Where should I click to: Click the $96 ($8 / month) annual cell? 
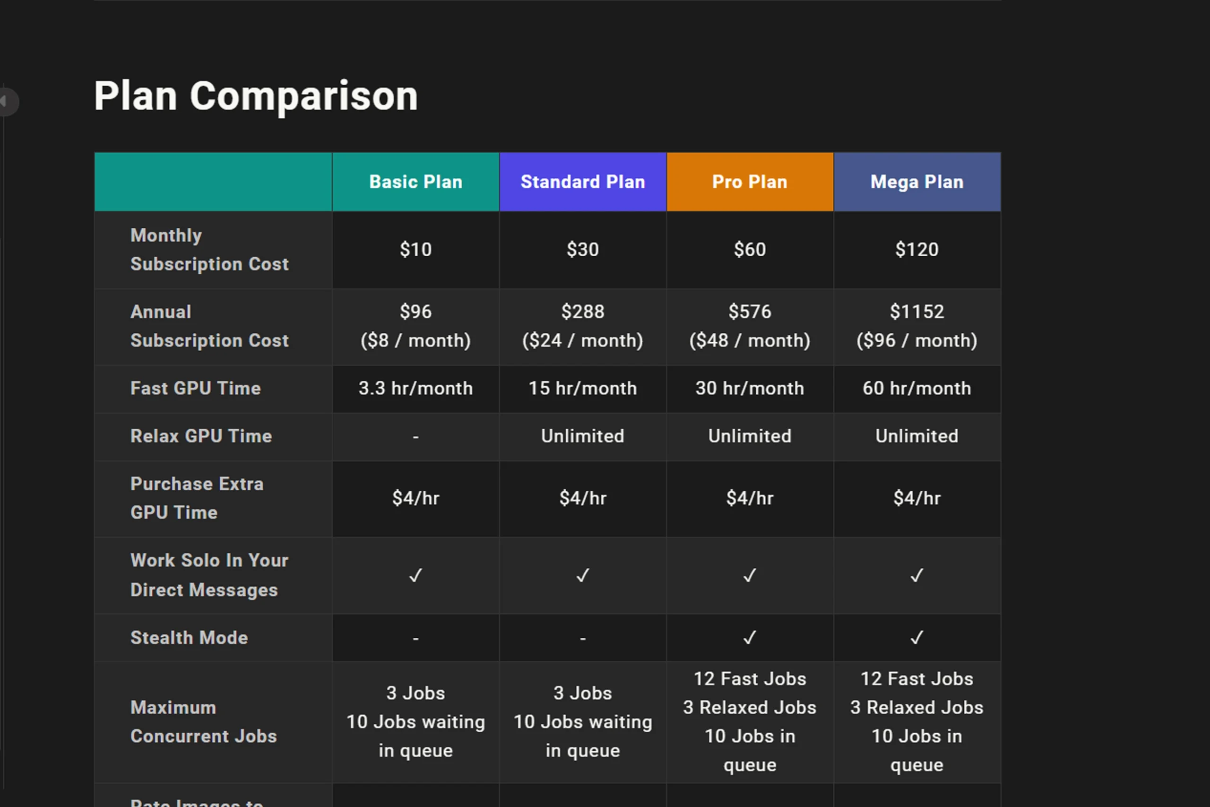pyautogui.click(x=415, y=327)
